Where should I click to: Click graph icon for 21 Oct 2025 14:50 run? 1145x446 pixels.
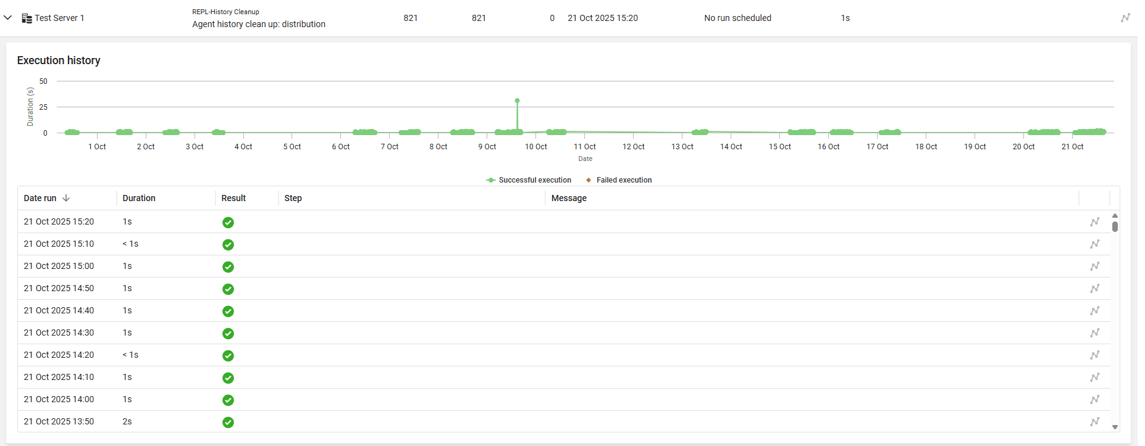1094,289
